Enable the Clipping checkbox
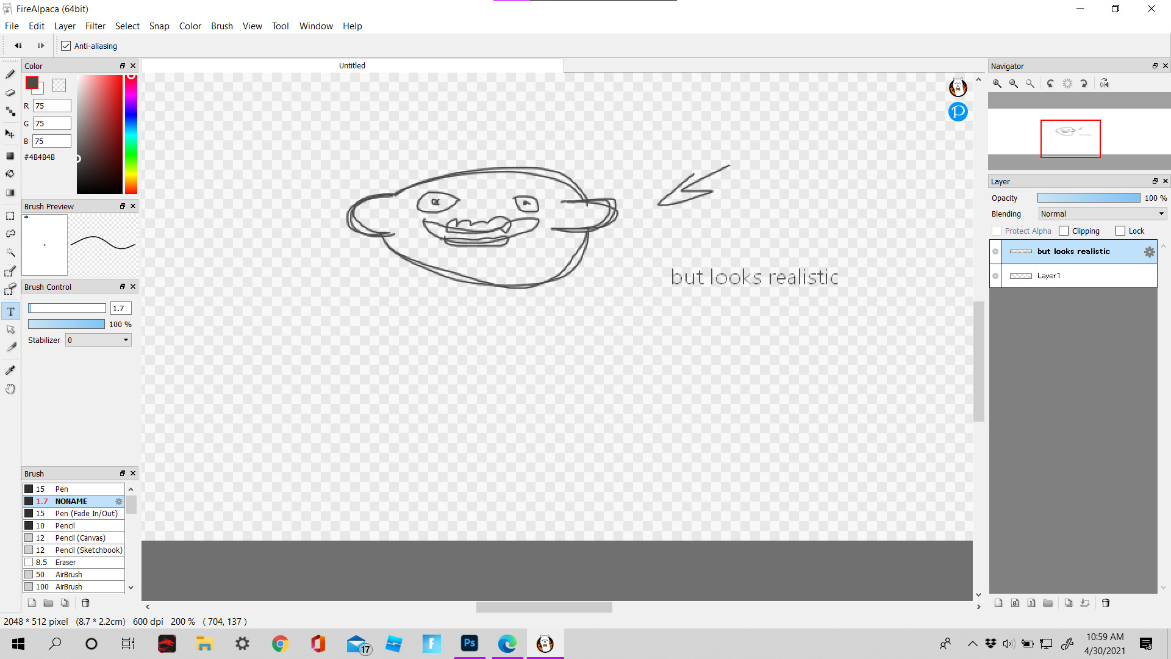 [x=1064, y=231]
